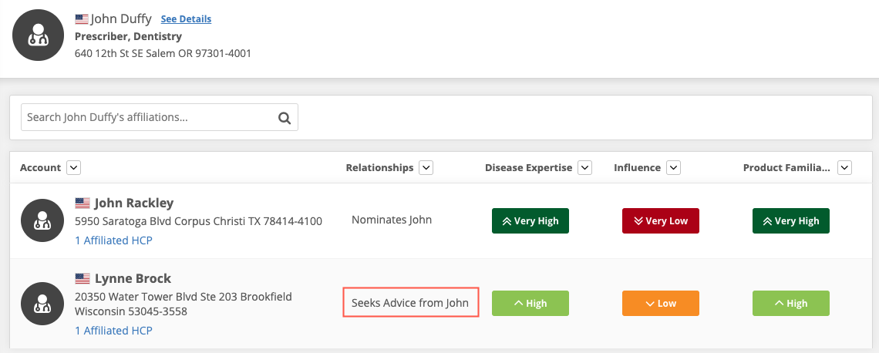Select Lynne Brock's orange Low influence badge

[x=660, y=304]
